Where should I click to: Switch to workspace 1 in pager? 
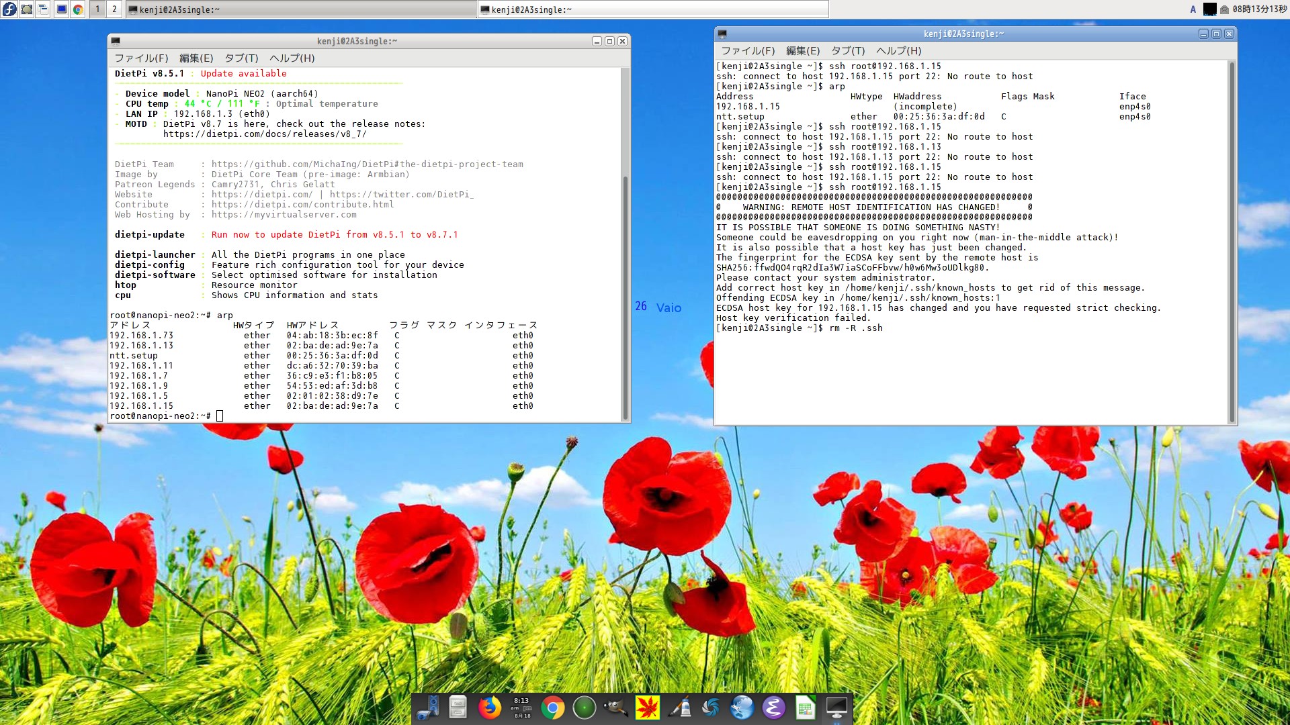(x=97, y=9)
